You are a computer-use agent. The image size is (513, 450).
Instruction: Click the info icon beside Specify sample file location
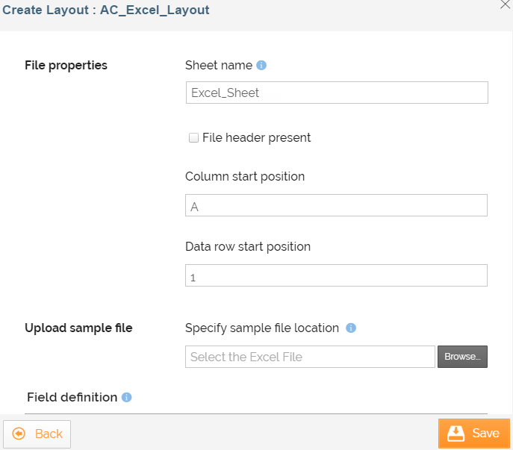(351, 328)
